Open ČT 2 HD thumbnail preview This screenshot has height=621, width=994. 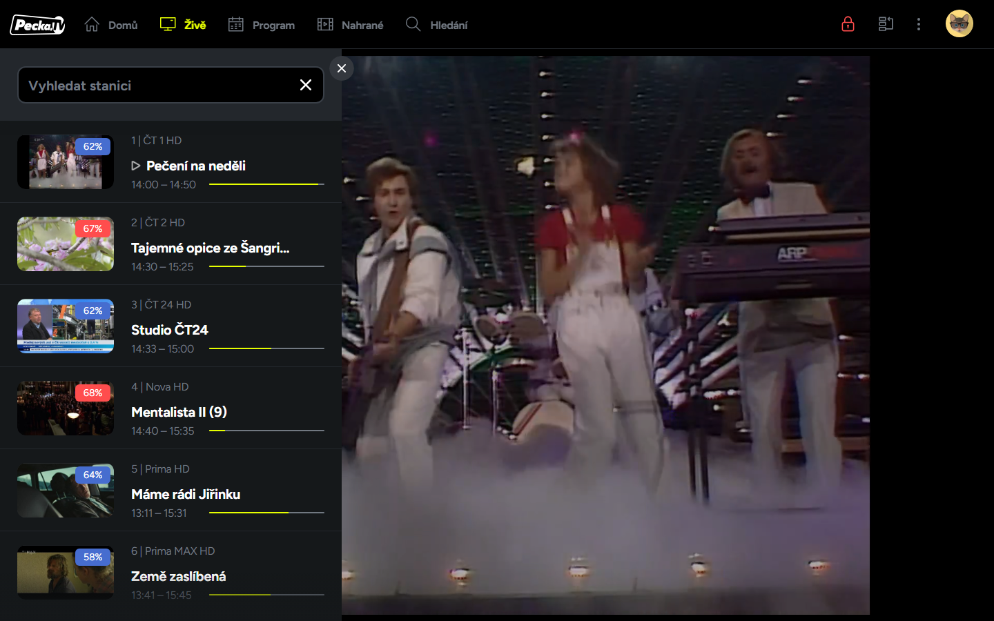click(66, 244)
